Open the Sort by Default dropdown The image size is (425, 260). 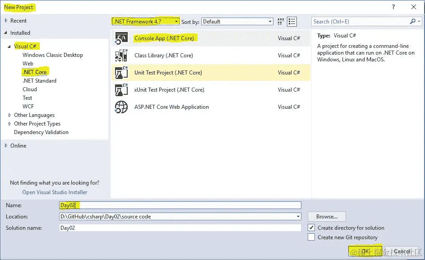(237, 21)
